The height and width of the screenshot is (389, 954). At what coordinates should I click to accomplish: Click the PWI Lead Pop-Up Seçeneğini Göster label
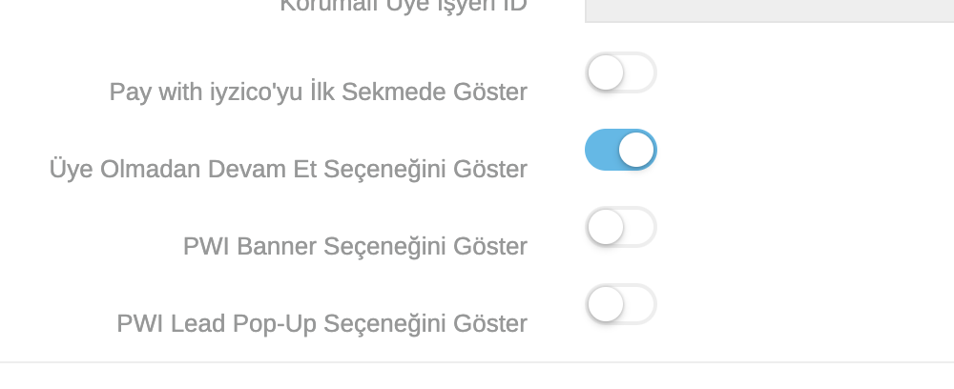[x=321, y=324]
